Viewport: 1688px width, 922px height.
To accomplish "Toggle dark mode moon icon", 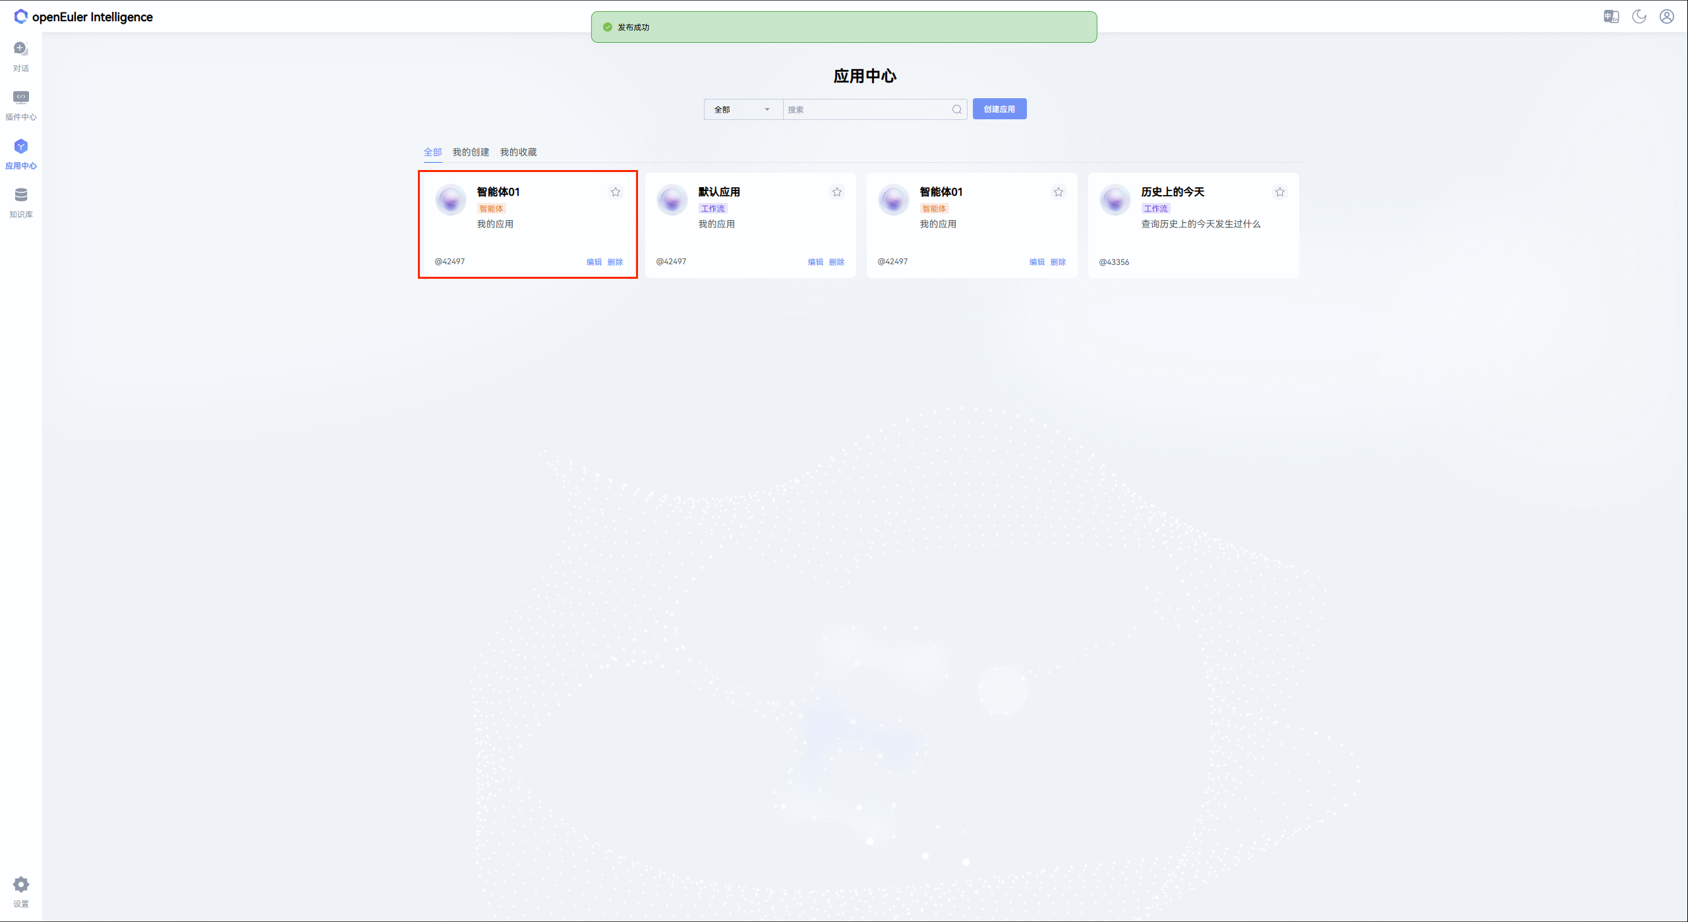I will pos(1639,16).
